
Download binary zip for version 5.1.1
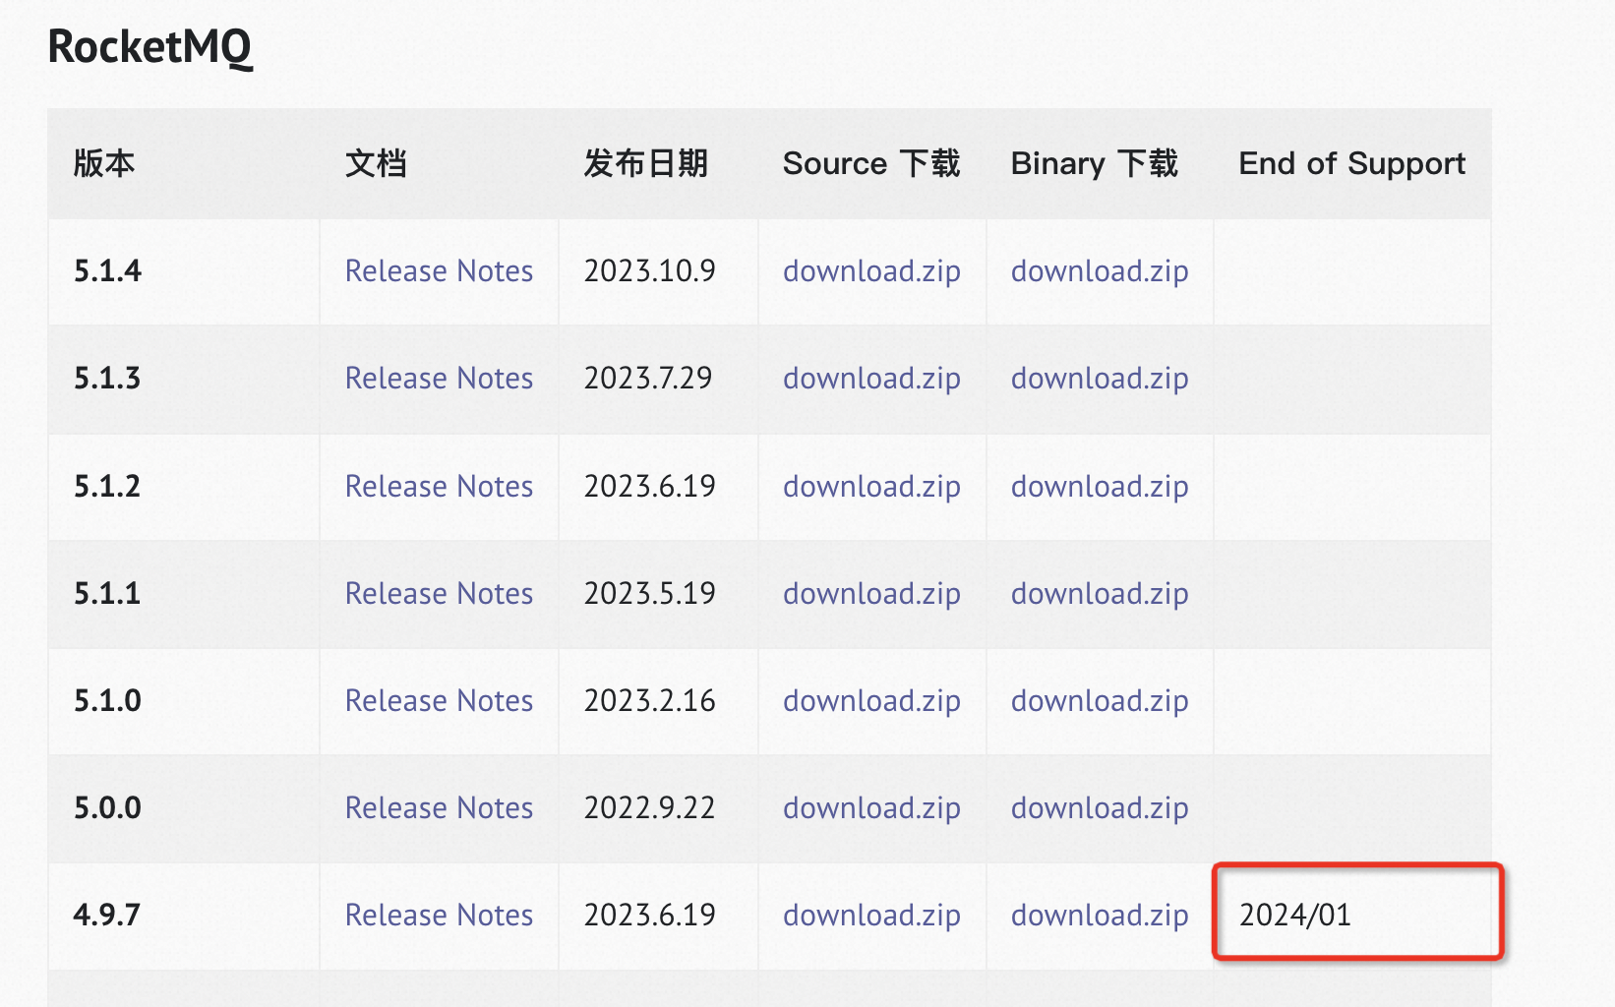1100,593
